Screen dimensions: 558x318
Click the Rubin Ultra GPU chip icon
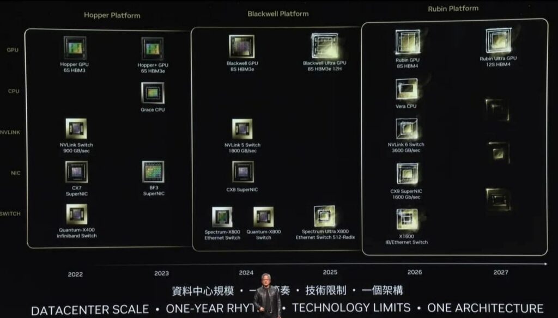[x=498, y=41]
